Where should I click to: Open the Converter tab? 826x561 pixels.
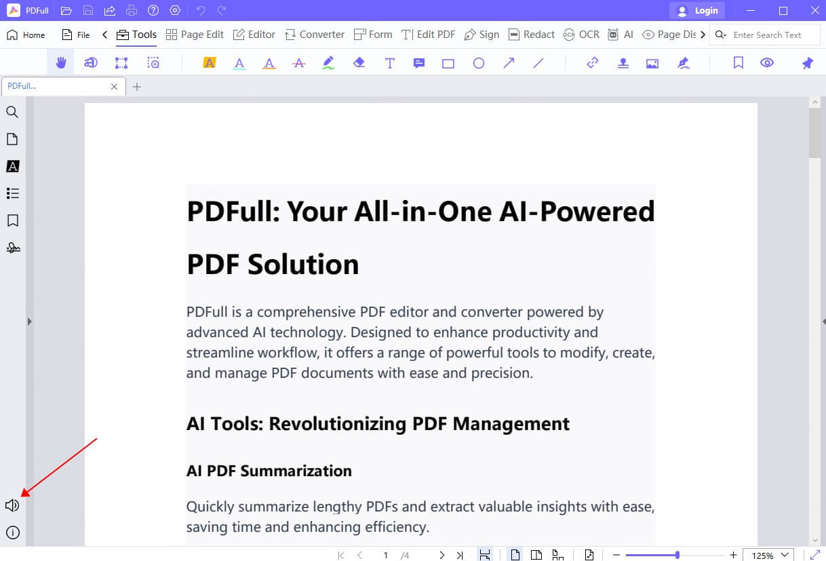pyautogui.click(x=315, y=35)
